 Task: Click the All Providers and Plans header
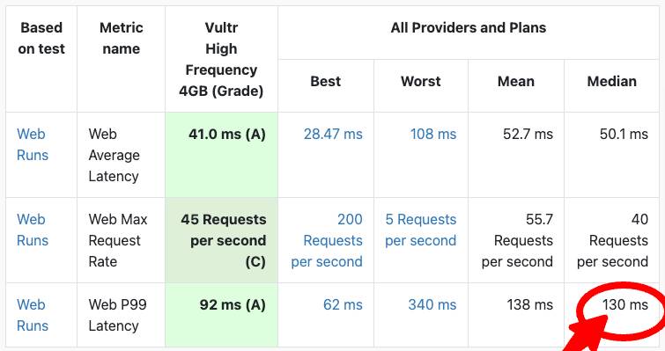click(x=469, y=27)
